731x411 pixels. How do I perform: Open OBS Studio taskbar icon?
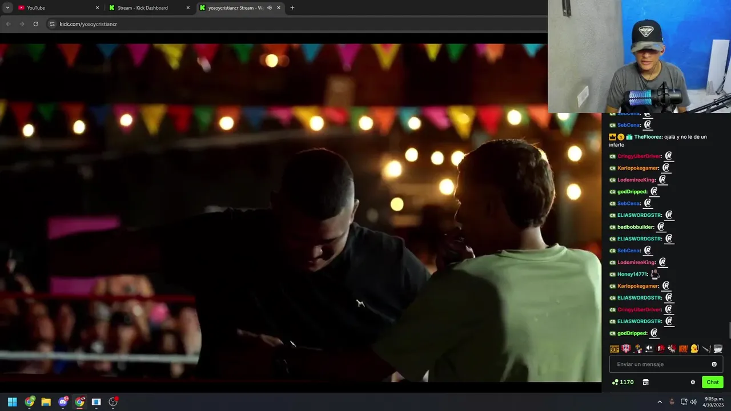click(113, 402)
